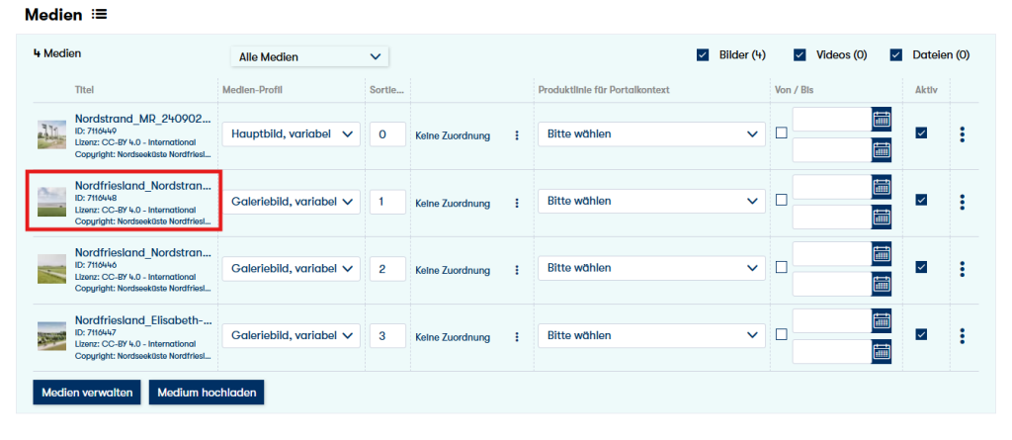This screenshot has width=1012, height=440.
Task: Expand the Hauptbild, variabel profile dropdown
Action: (x=292, y=133)
